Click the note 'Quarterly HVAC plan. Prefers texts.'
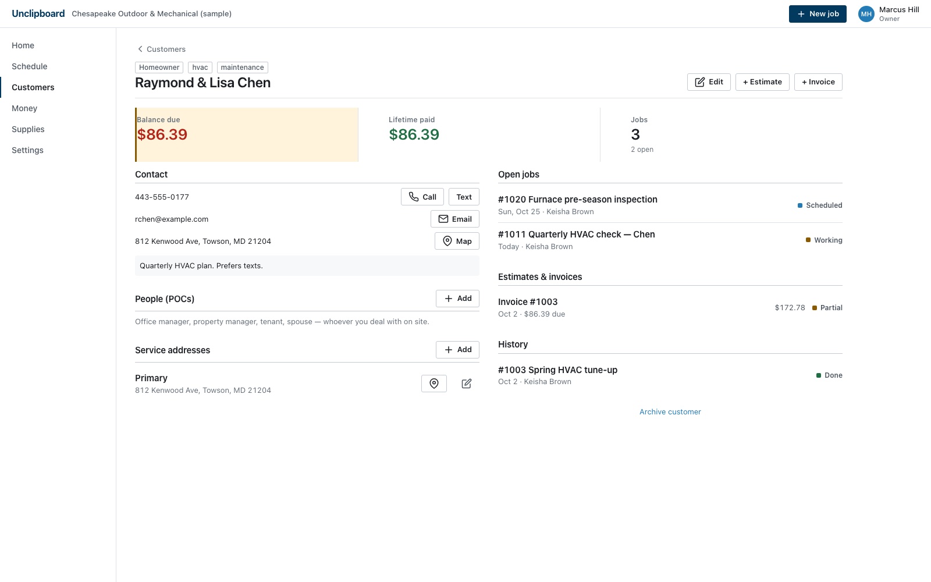Screen dimensions: 931x582 (x=307, y=265)
